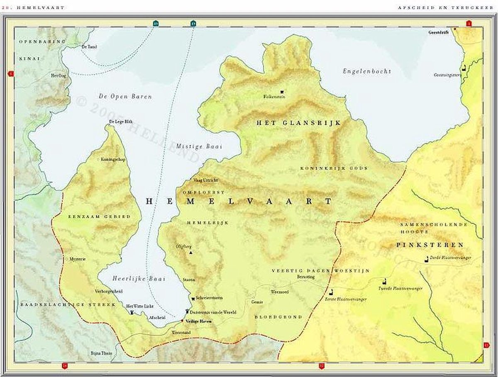Viewport: 498px width, 377px height.
Task: Click the Weemoed place name
Action: pos(280,292)
